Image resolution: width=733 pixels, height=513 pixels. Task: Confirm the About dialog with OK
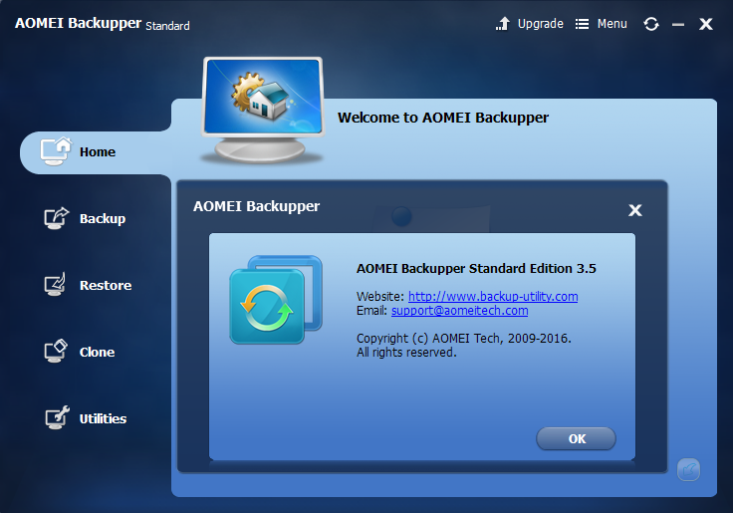coord(576,438)
